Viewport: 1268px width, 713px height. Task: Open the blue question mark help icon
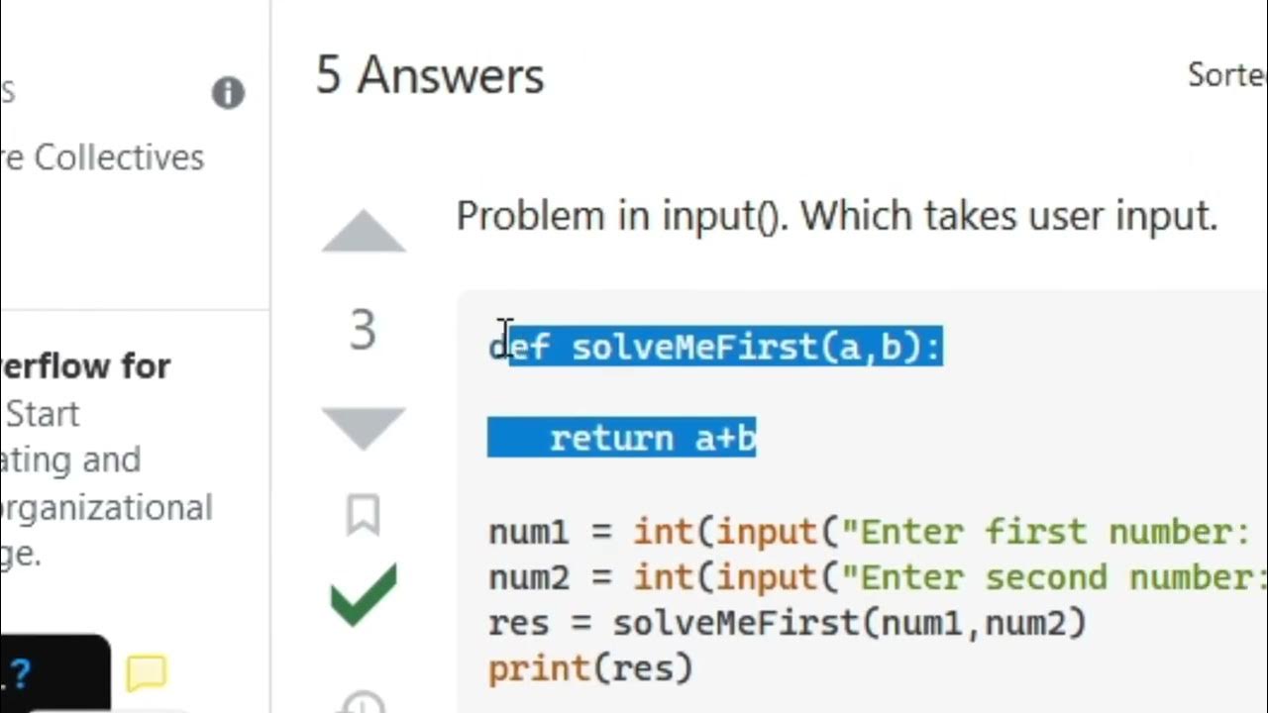point(20,674)
